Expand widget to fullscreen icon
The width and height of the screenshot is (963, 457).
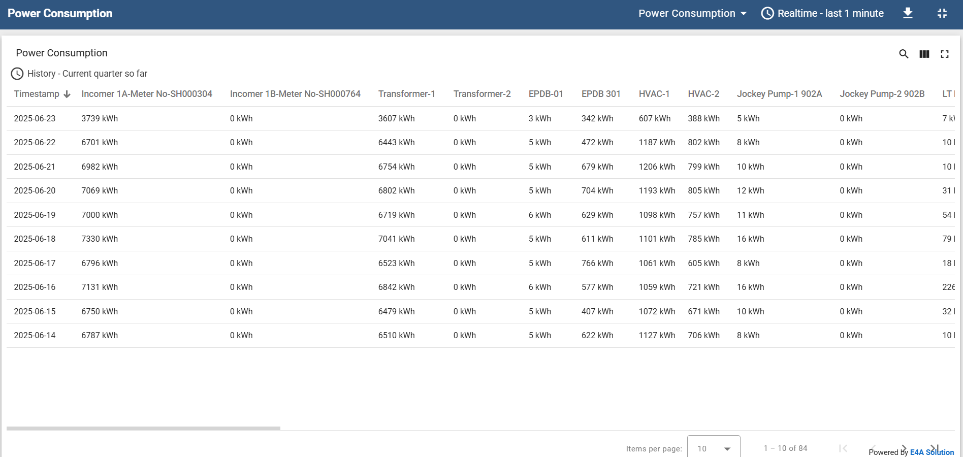(944, 54)
